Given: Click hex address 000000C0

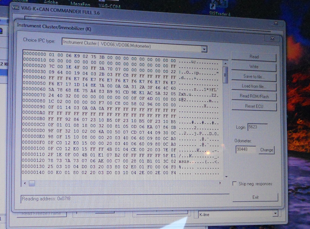Looking at the screenshot, I should 34,124.
